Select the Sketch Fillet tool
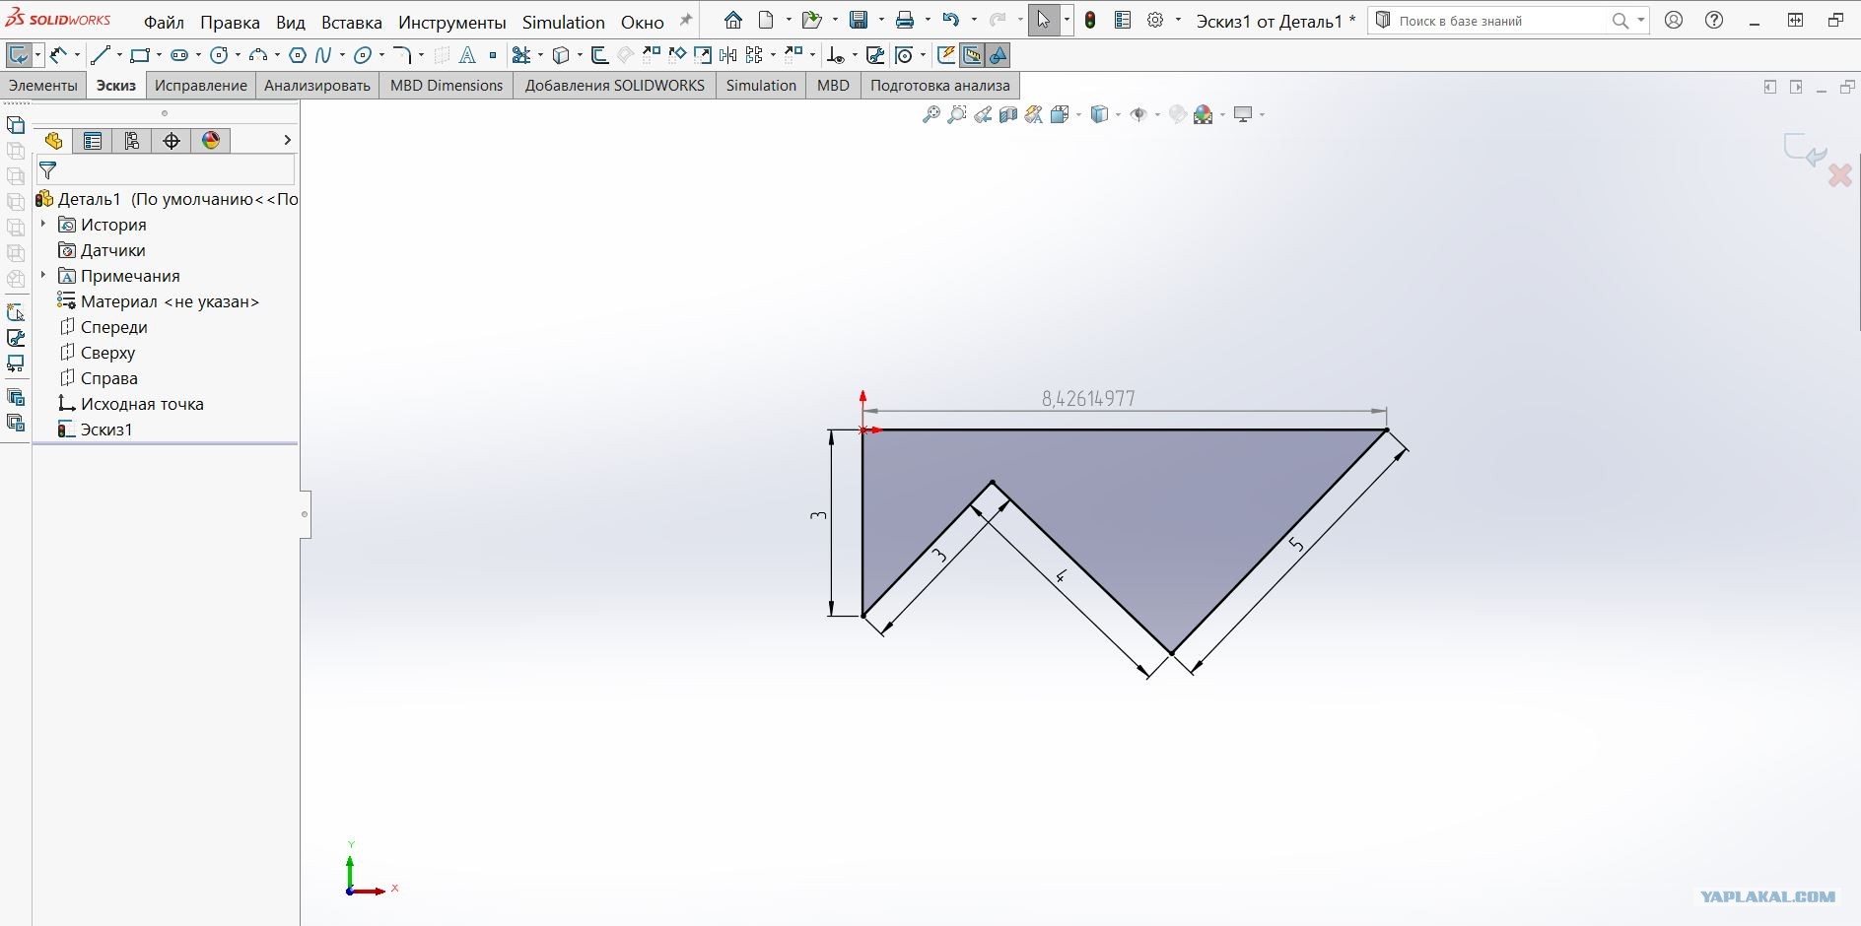 click(402, 55)
